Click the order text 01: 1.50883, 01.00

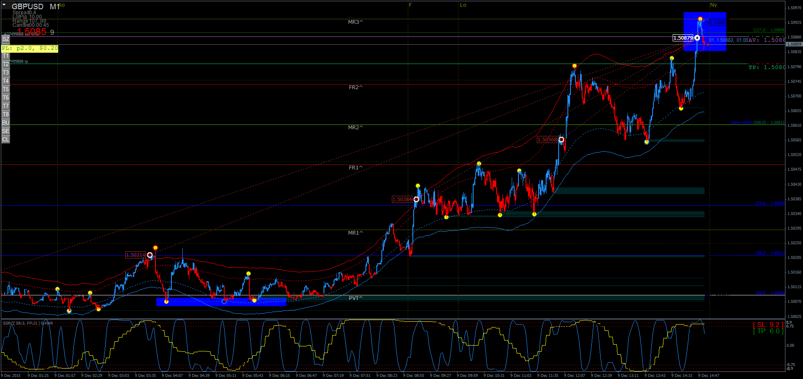point(728,40)
